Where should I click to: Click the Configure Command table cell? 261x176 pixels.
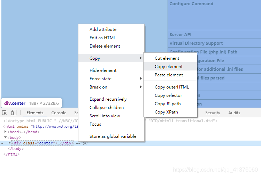click(214, 15)
